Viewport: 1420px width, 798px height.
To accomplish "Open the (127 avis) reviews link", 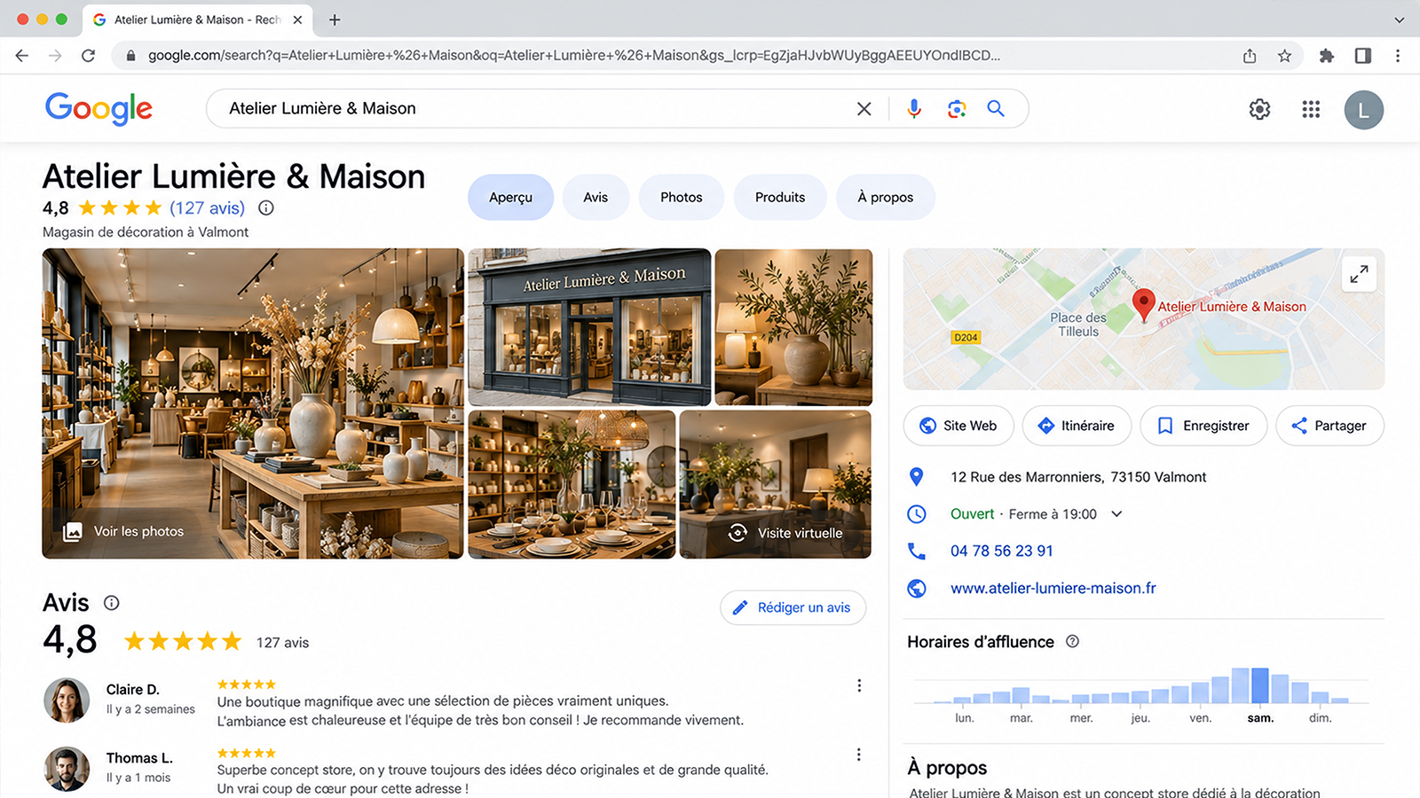I will pyautogui.click(x=207, y=208).
